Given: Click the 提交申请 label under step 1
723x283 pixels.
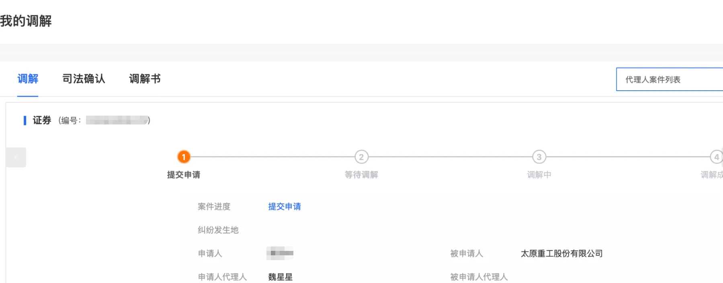Looking at the screenshot, I should pyautogui.click(x=184, y=175).
